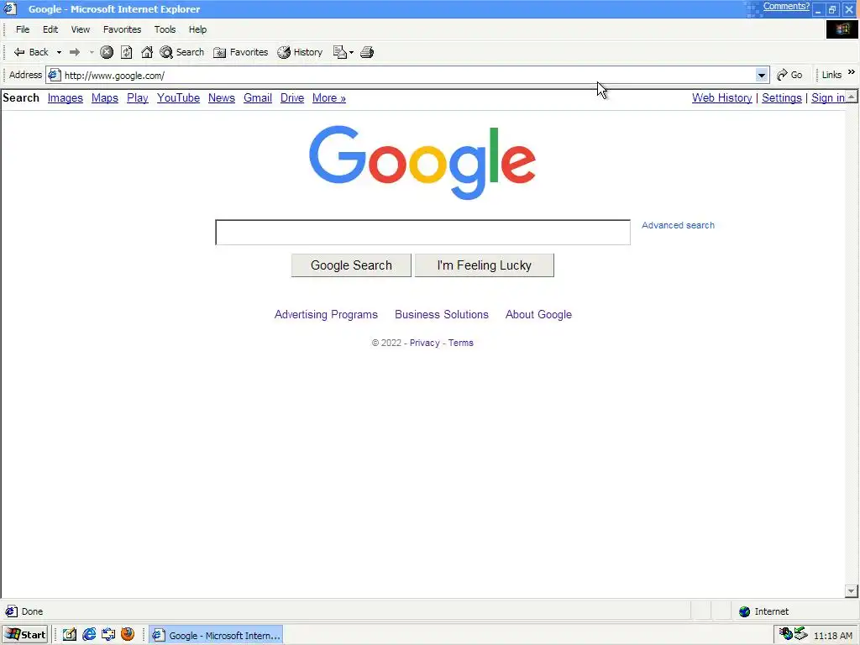Viewport: 860px width, 645px height.
Task: Open the File menu
Action: click(x=23, y=29)
